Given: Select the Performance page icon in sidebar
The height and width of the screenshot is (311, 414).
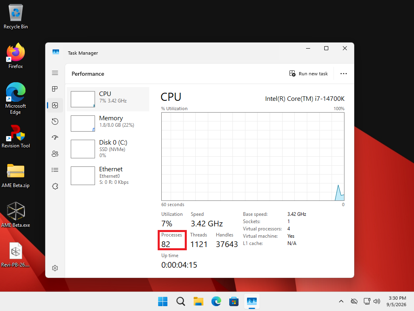Looking at the screenshot, I should pyautogui.click(x=55, y=105).
